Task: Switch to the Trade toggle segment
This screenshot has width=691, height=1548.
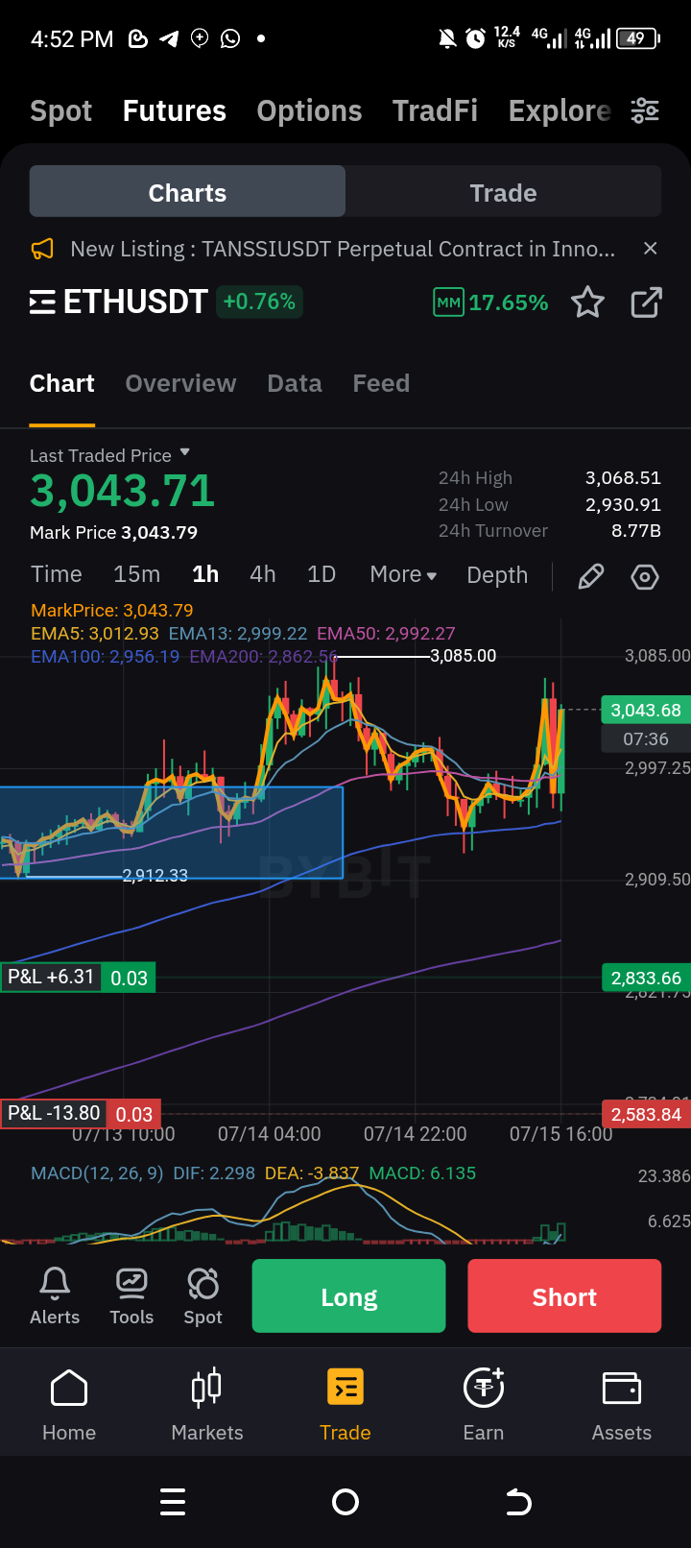Action: (503, 192)
